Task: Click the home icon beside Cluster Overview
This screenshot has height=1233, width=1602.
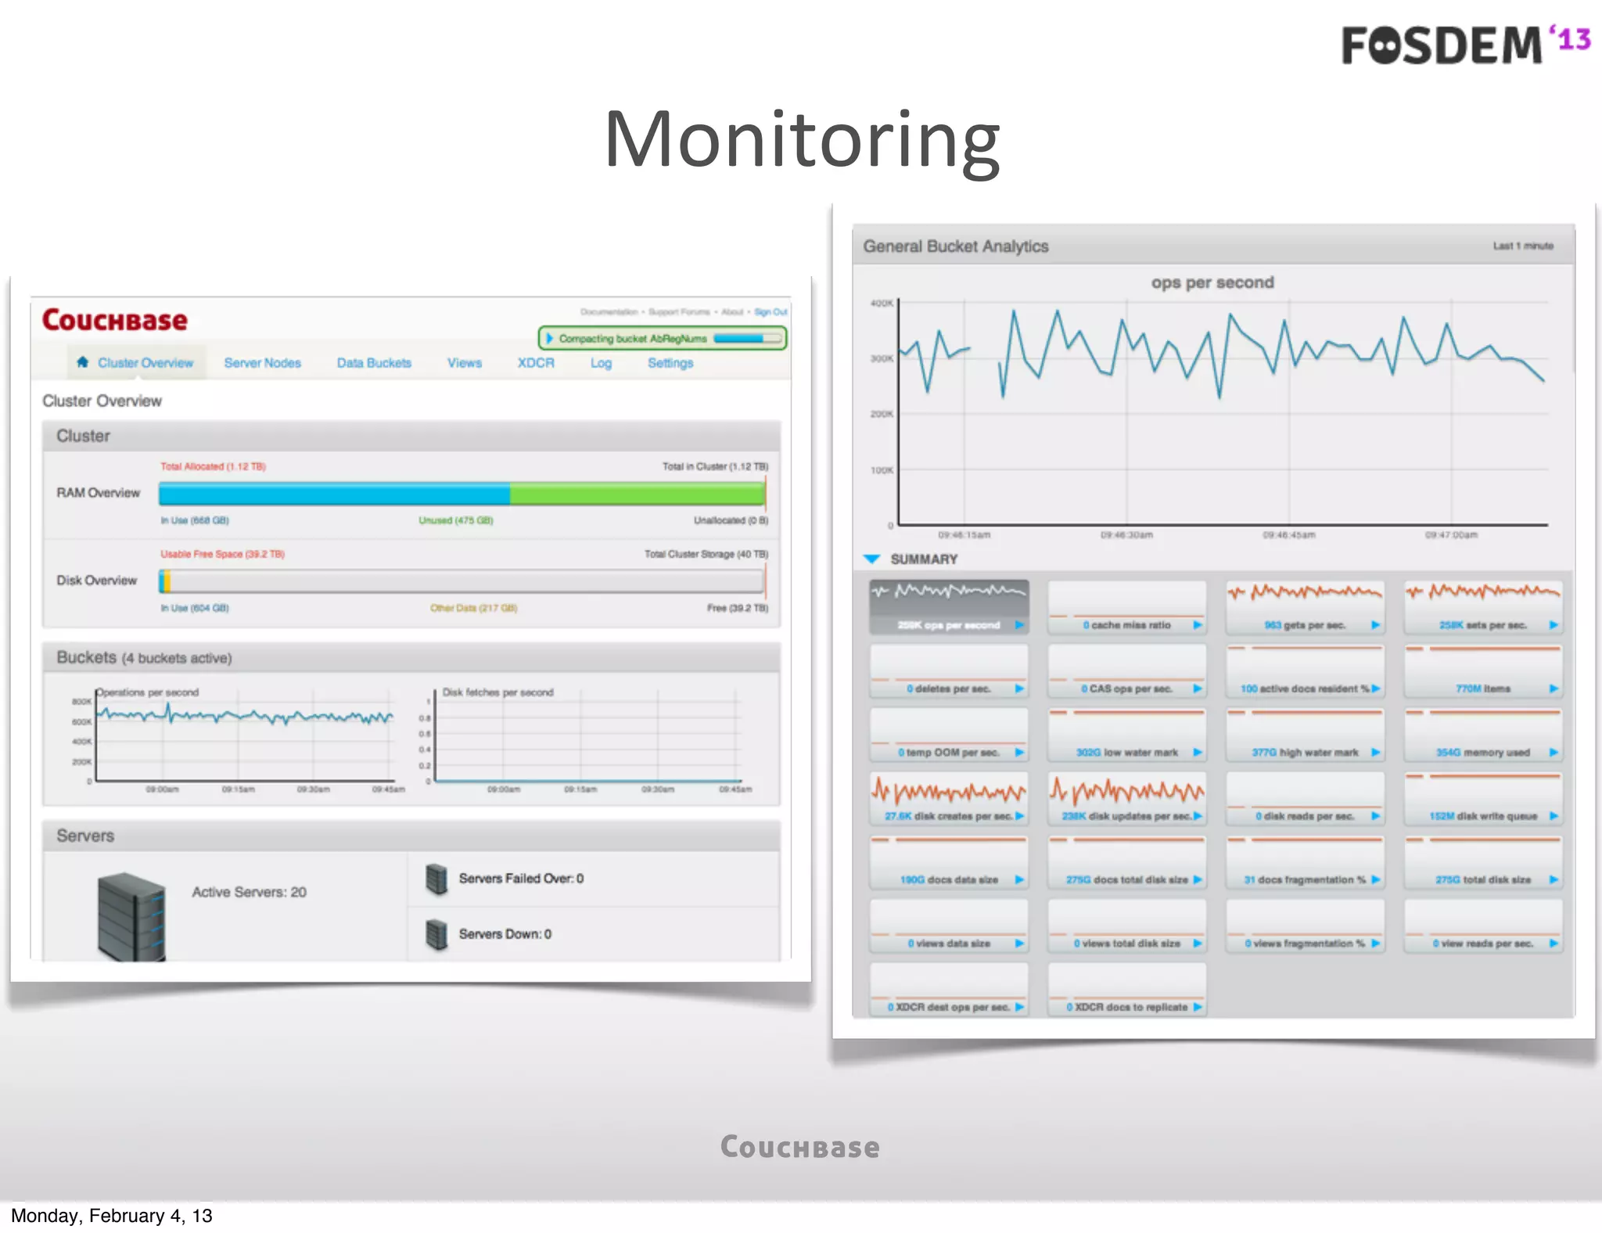Action: [x=83, y=362]
